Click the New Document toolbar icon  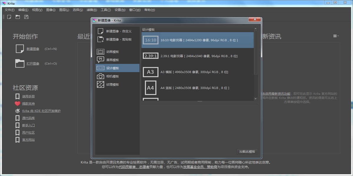pos(9,17)
